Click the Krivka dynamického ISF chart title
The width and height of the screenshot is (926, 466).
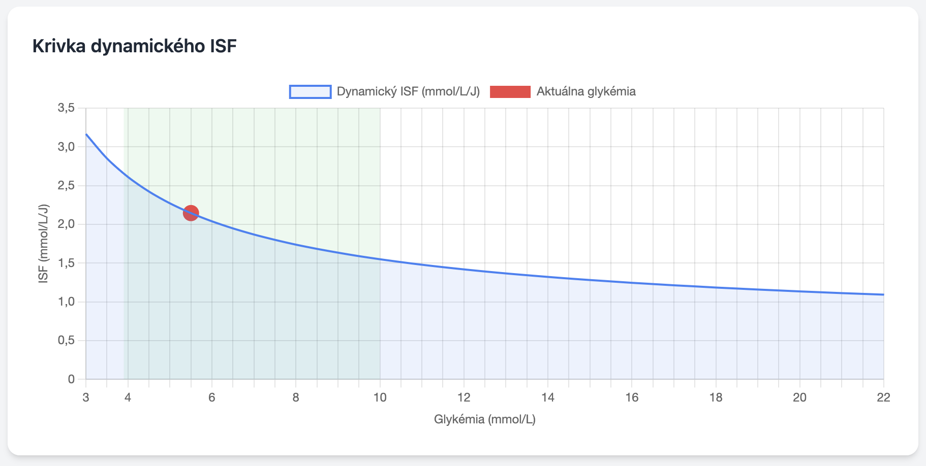pyautogui.click(x=135, y=46)
